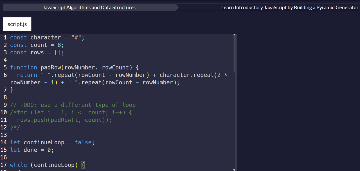This screenshot has width=360, height=171.
Task: Click the 'const rows = [];' code line
Action: pos(37,53)
